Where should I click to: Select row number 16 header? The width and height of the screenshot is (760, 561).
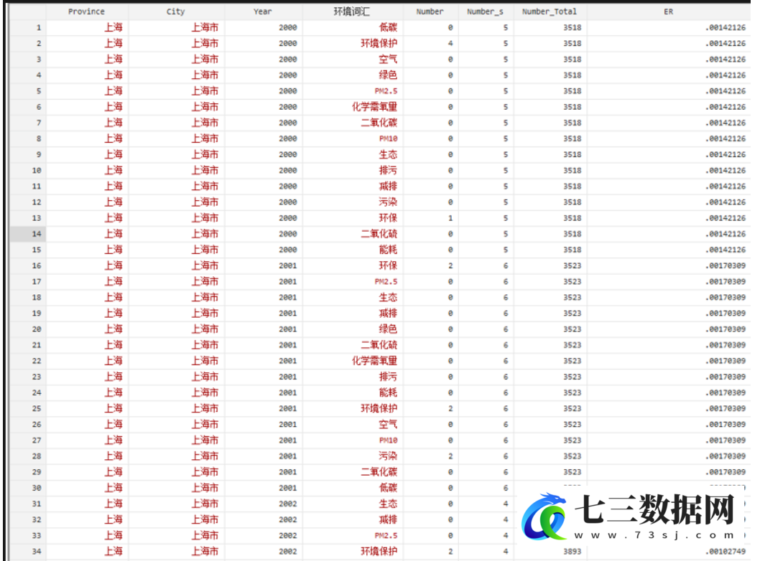[x=28, y=265]
